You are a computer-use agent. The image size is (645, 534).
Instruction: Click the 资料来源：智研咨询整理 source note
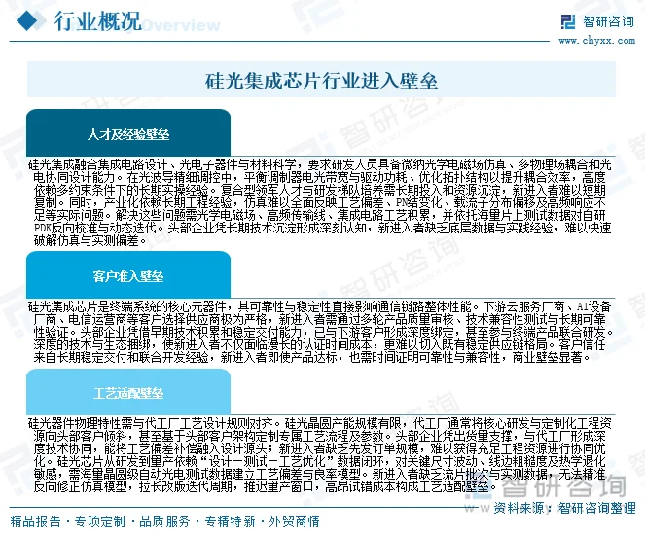click(564, 508)
